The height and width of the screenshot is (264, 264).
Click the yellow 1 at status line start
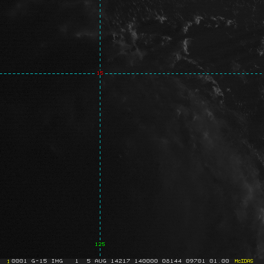tap(8, 261)
